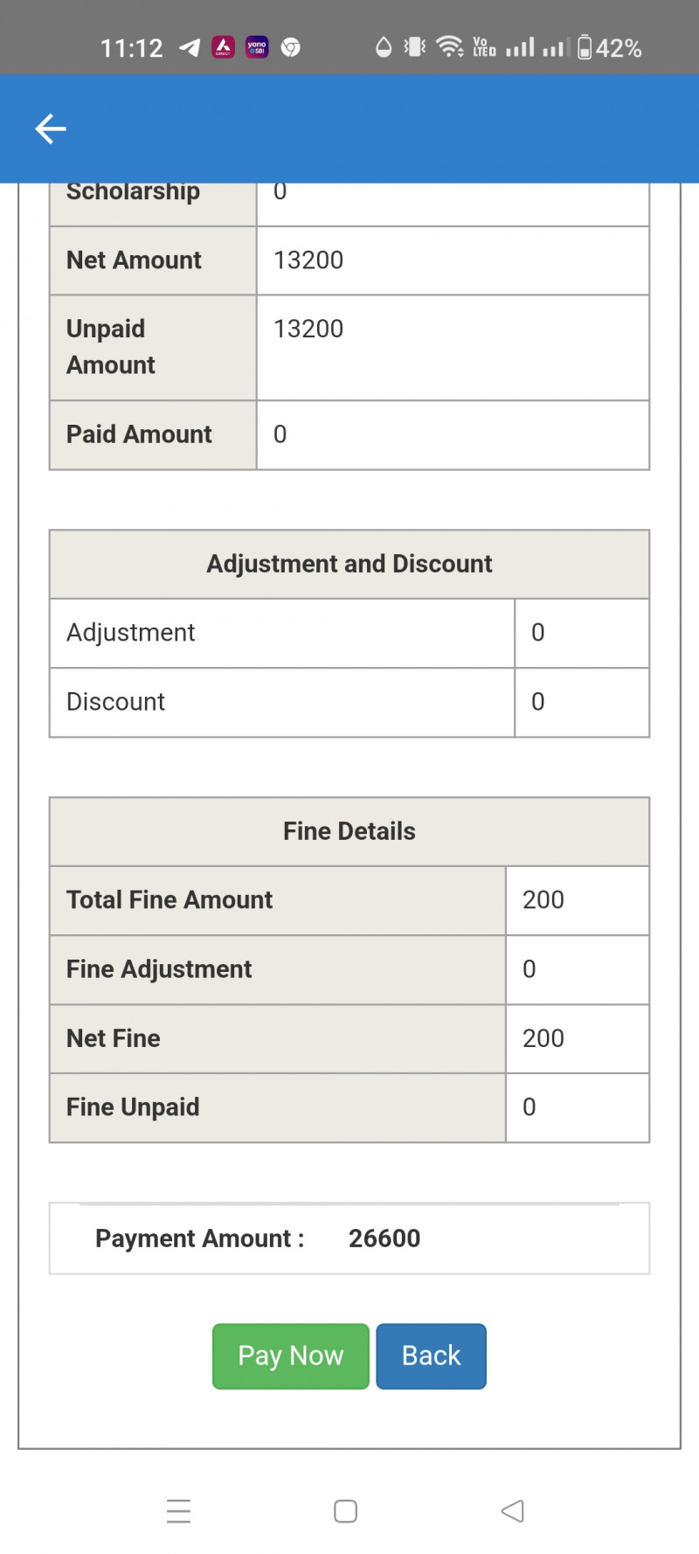Image resolution: width=699 pixels, height=1554 pixels.
Task: Tap the battery status icon
Action: point(585,47)
